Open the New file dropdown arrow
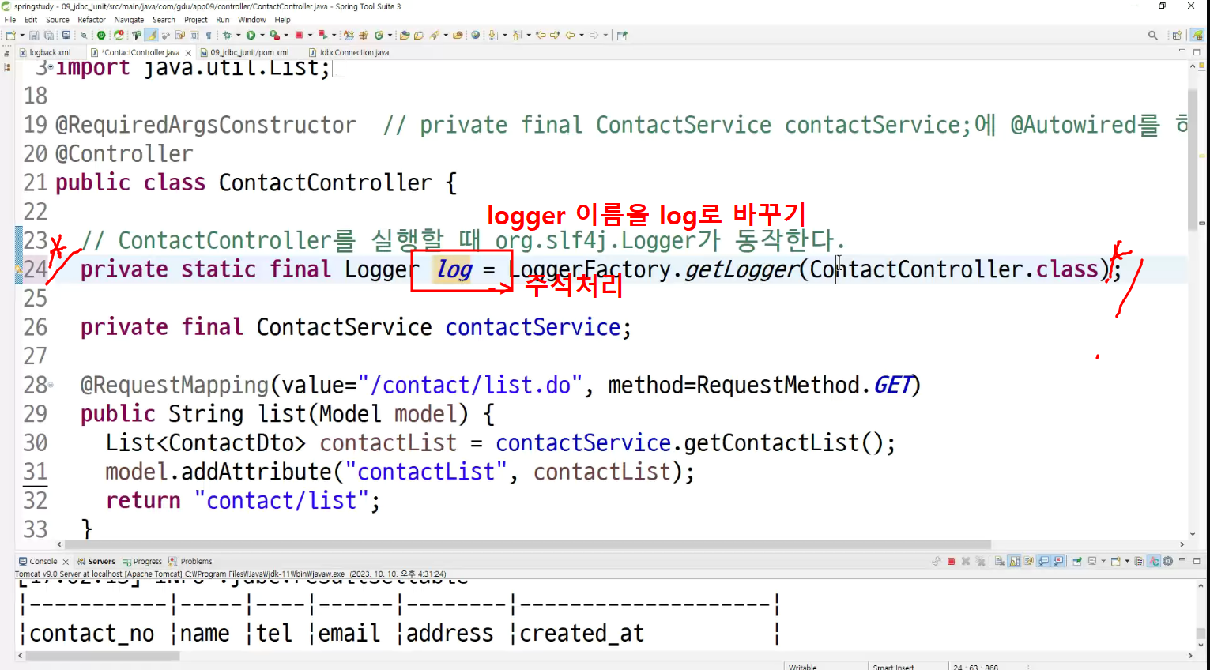The width and height of the screenshot is (1210, 670). pos(21,35)
